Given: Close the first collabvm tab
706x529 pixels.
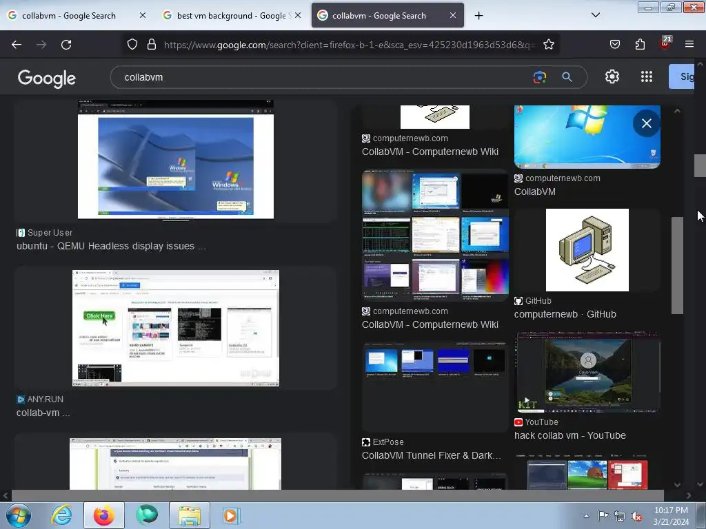Looking at the screenshot, I should pyautogui.click(x=143, y=15).
